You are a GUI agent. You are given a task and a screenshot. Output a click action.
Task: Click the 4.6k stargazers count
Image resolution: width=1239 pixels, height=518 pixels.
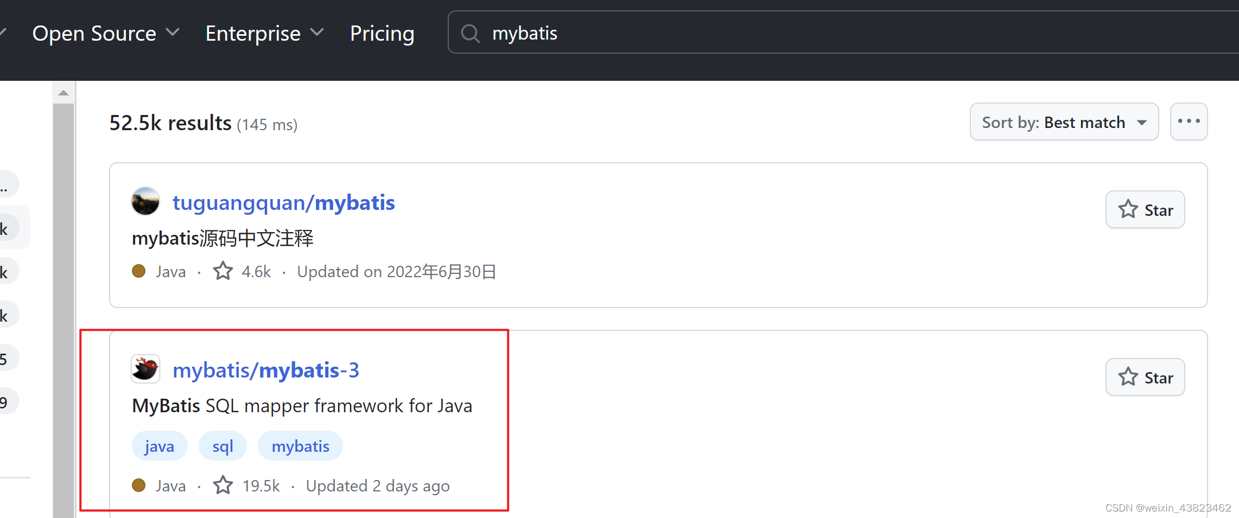(256, 271)
